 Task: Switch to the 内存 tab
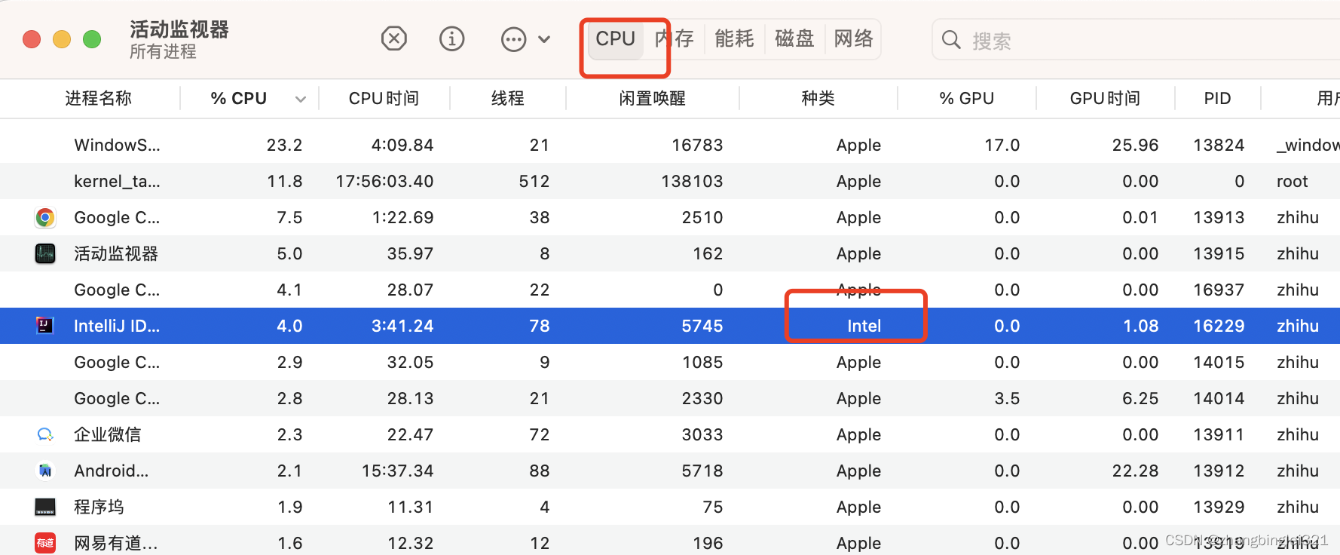[x=675, y=38]
